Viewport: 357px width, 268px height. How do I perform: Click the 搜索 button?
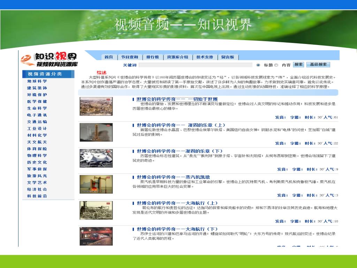point(298,65)
